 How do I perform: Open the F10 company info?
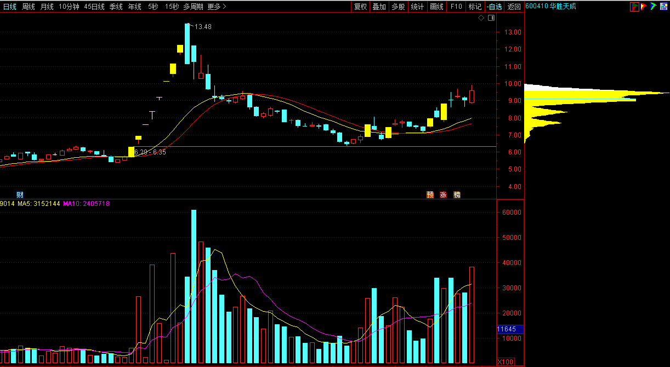456,7
